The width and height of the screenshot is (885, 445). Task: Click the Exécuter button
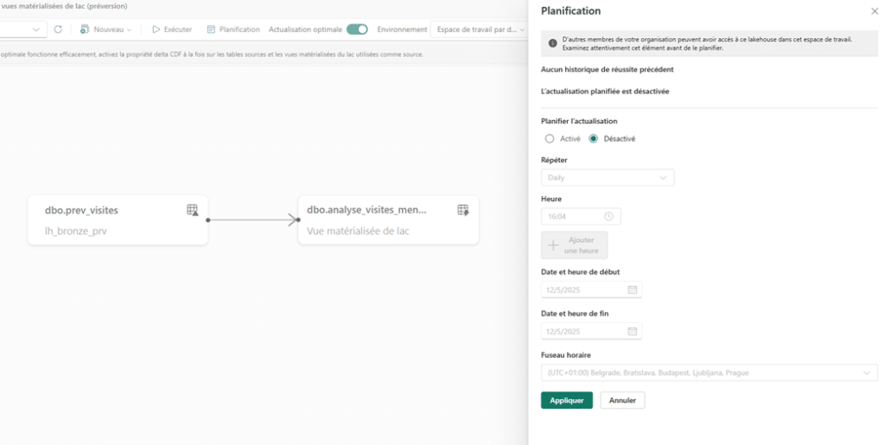tap(171, 29)
